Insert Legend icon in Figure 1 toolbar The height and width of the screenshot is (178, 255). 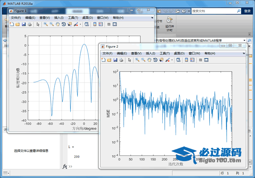(101, 24)
